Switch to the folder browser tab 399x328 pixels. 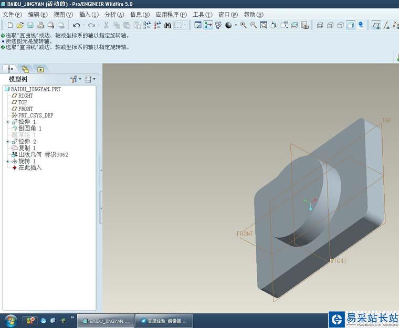[25, 69]
